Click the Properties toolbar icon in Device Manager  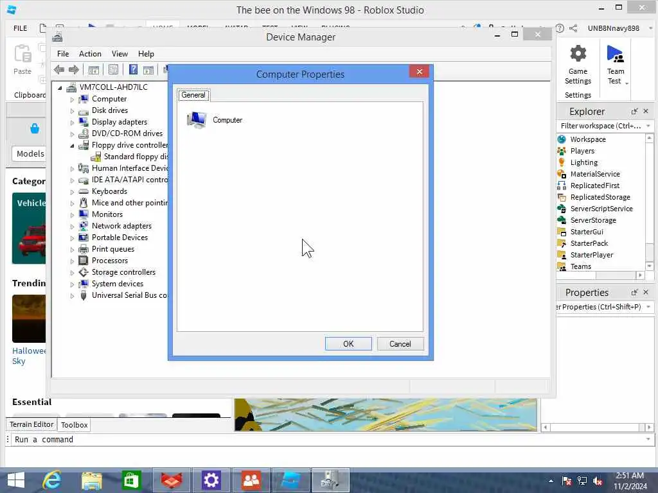(113, 69)
